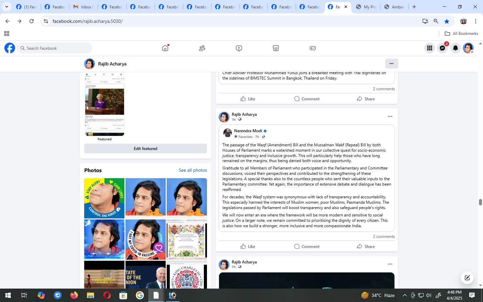The width and height of the screenshot is (483, 302).
Task: Open Narendra Modi profile name link
Action: (x=248, y=131)
